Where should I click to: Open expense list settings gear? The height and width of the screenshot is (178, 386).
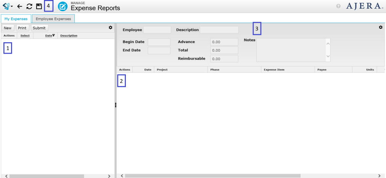click(111, 27)
